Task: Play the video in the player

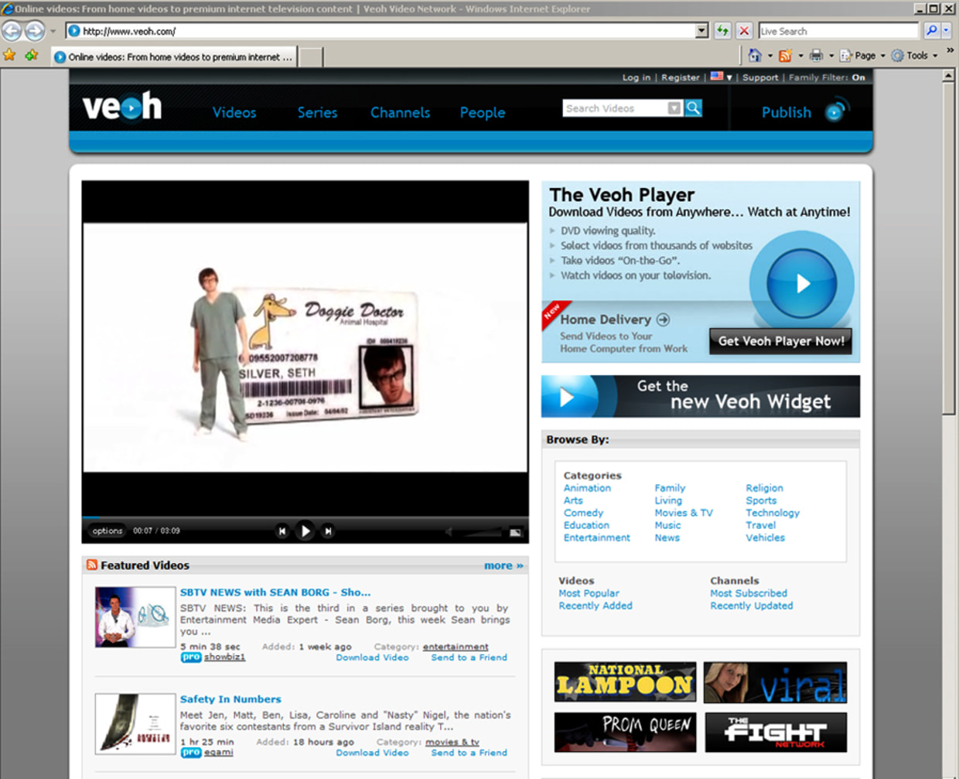Action: [305, 531]
